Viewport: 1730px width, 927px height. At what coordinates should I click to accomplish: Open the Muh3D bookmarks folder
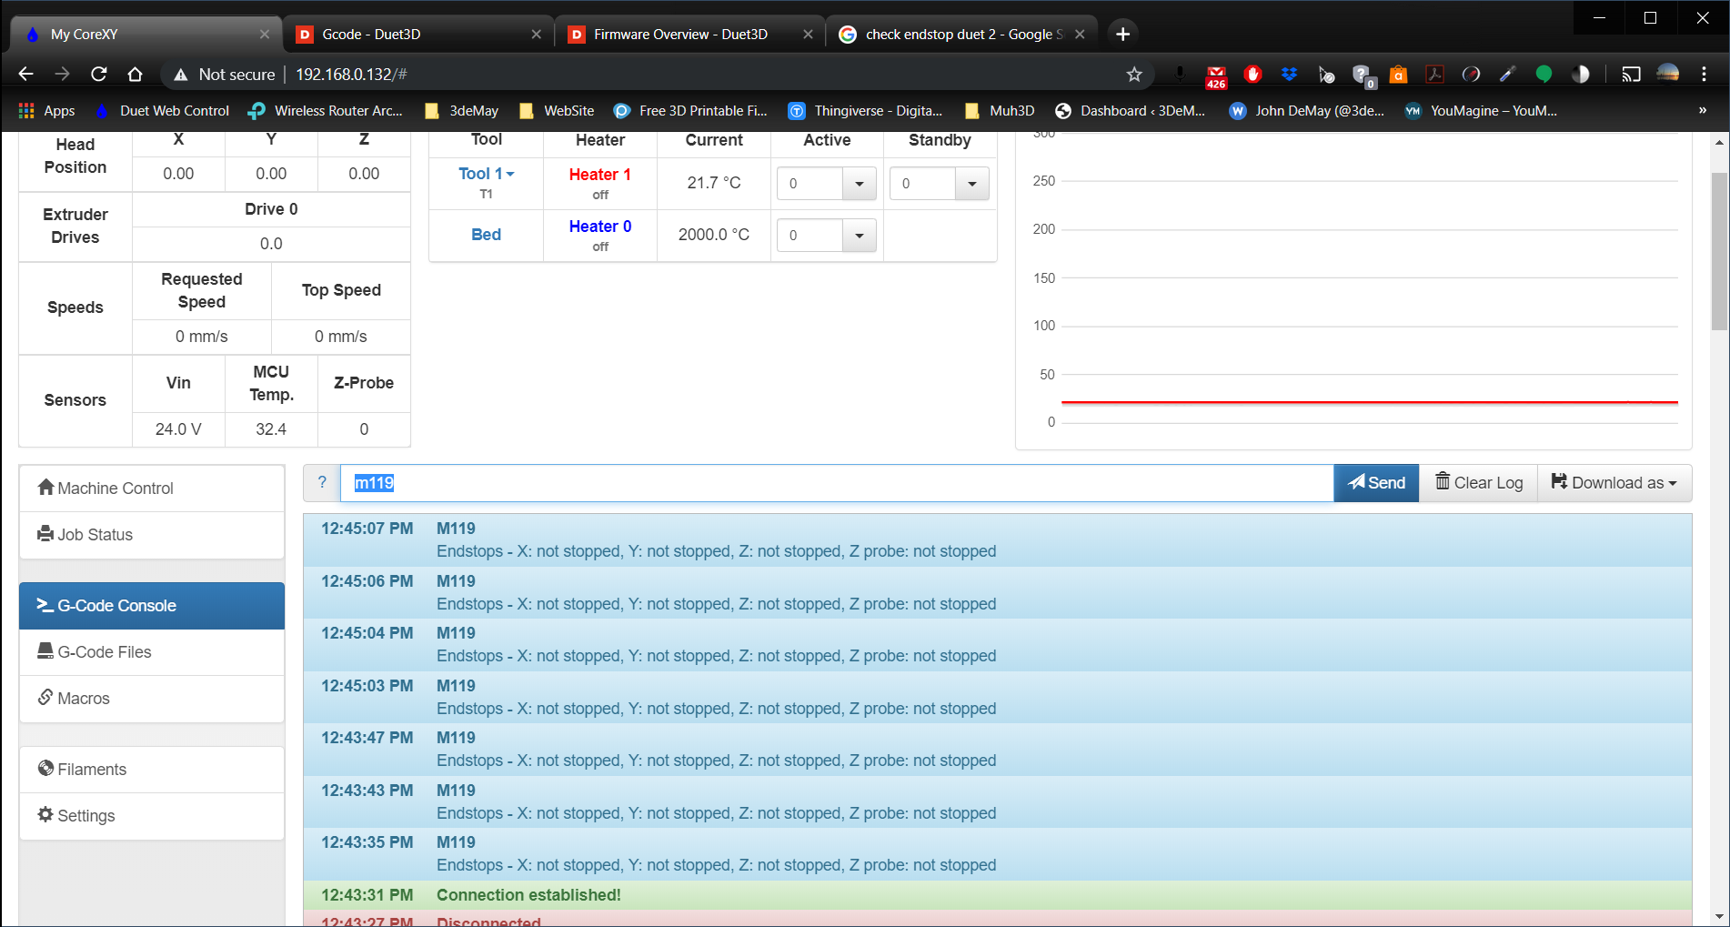[1000, 111]
